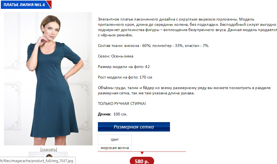Click the Элегантное платье description paragraph

[187, 27]
